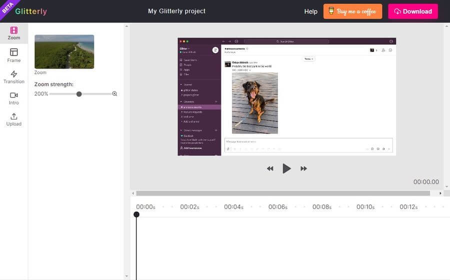Play the video preview
Viewport: 450px width, 280px height.
(286, 168)
